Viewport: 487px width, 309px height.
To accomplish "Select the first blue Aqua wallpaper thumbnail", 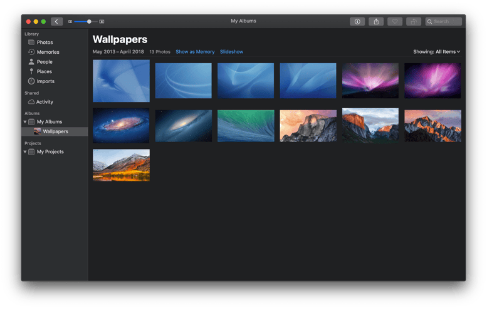I will coord(121,81).
